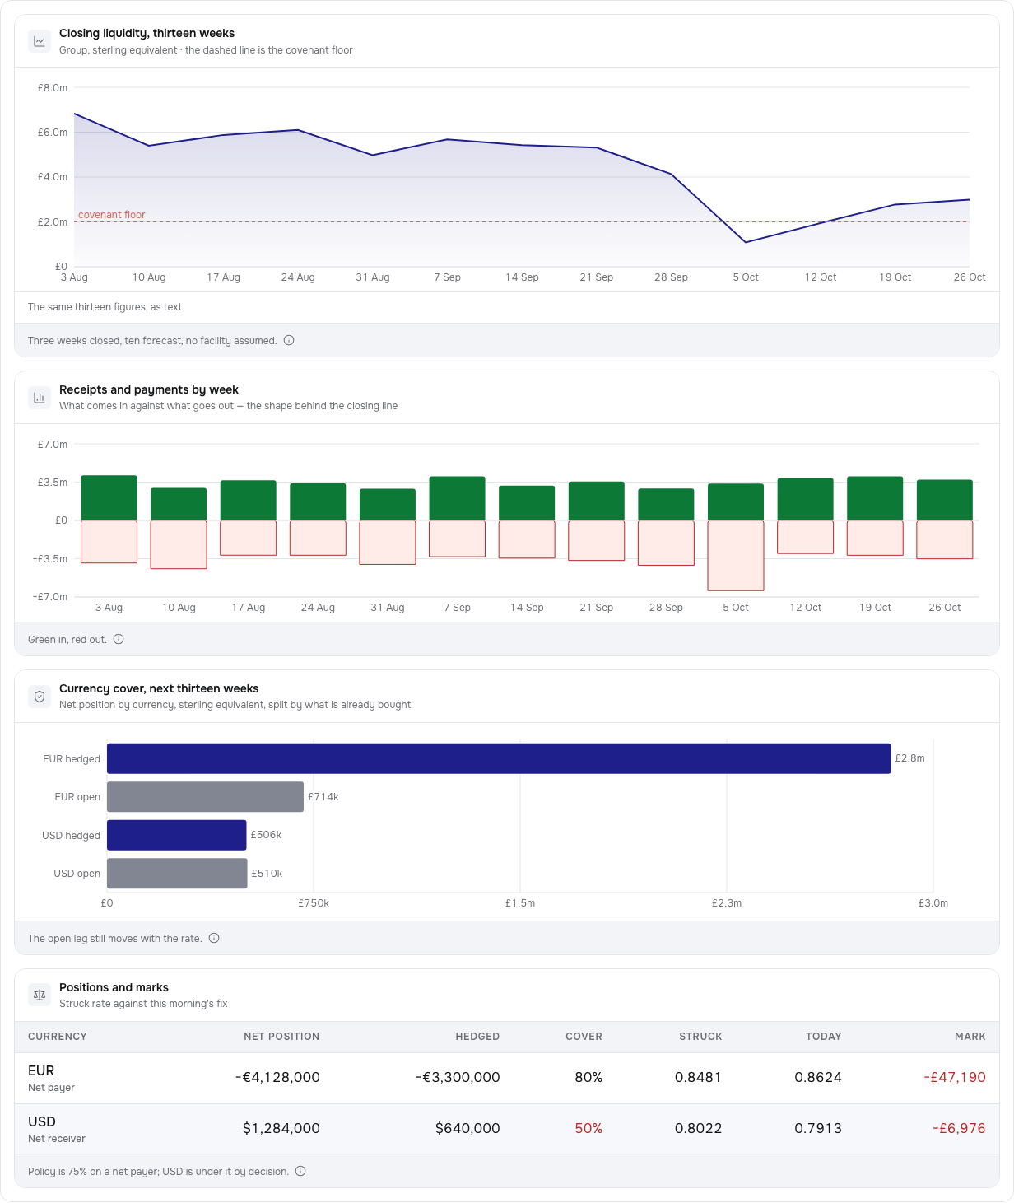Viewport: 1014px width, 1203px height.
Task: Click the £510k bar value label
Action: point(267,874)
